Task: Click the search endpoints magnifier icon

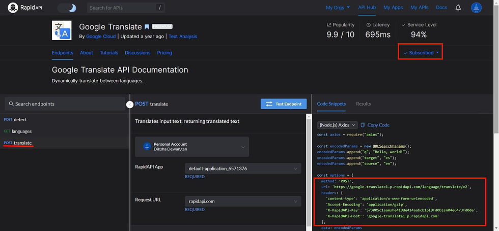Action: 11,104
